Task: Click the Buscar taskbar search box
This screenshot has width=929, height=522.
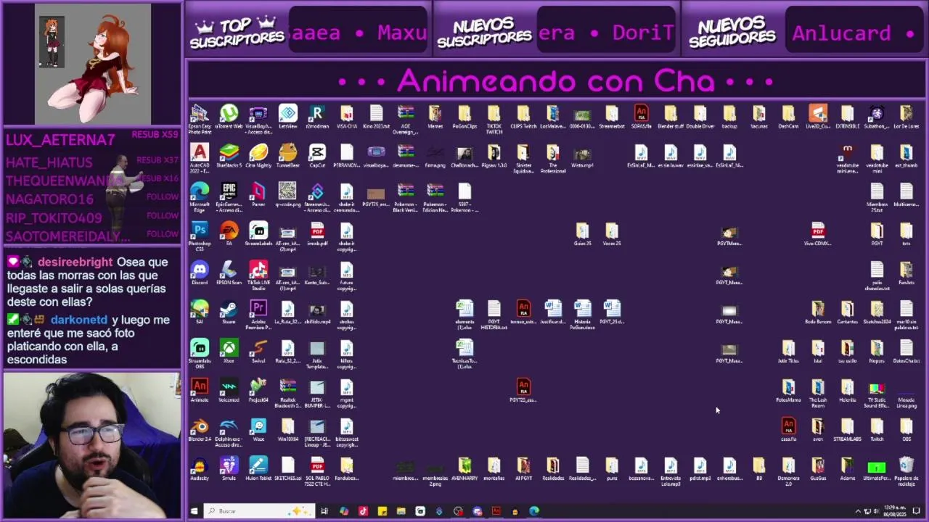Action: 258,511
